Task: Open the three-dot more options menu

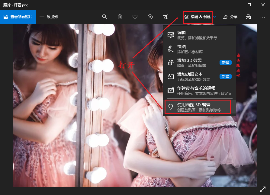Action: tap(262, 17)
